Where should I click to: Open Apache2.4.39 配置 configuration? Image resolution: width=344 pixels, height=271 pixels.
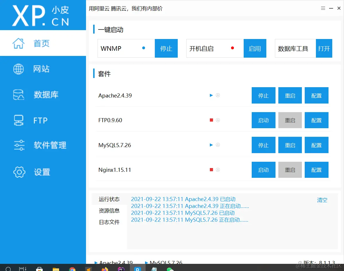pyautogui.click(x=316, y=95)
